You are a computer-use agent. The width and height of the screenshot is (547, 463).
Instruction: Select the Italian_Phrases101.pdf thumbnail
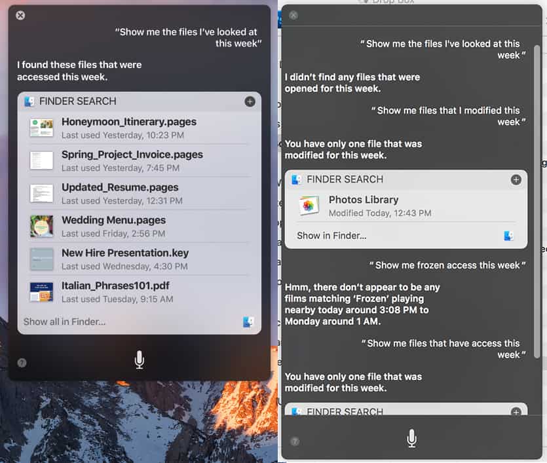[x=41, y=291]
